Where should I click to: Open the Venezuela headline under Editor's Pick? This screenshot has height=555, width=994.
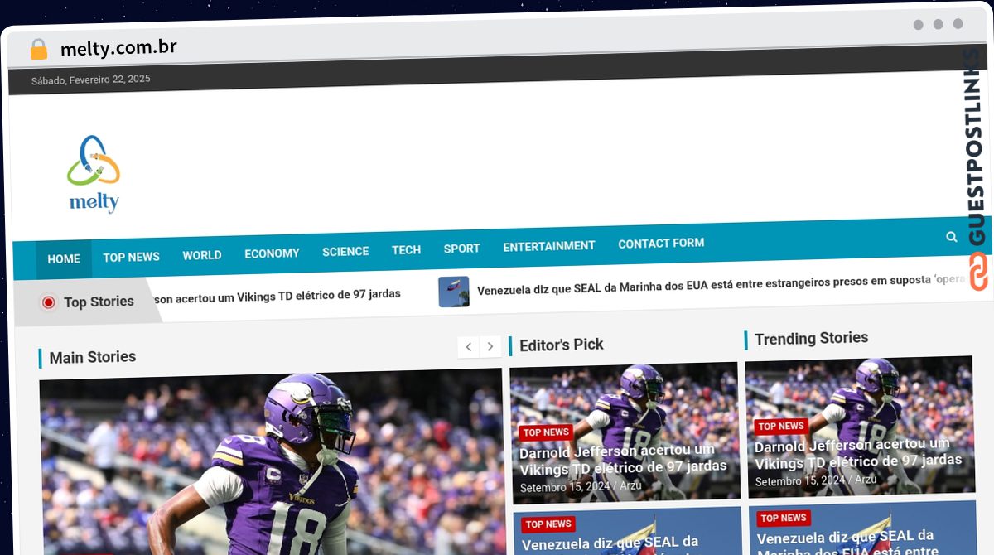(610, 544)
